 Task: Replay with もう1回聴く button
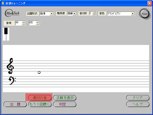pyautogui.click(x=40, y=104)
